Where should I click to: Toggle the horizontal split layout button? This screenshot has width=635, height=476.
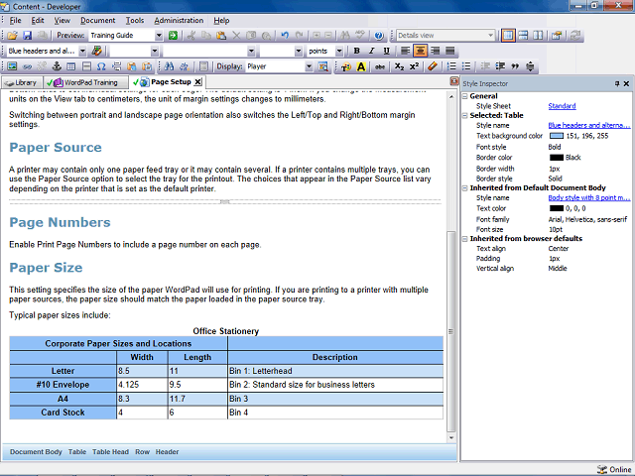pyautogui.click(x=523, y=36)
